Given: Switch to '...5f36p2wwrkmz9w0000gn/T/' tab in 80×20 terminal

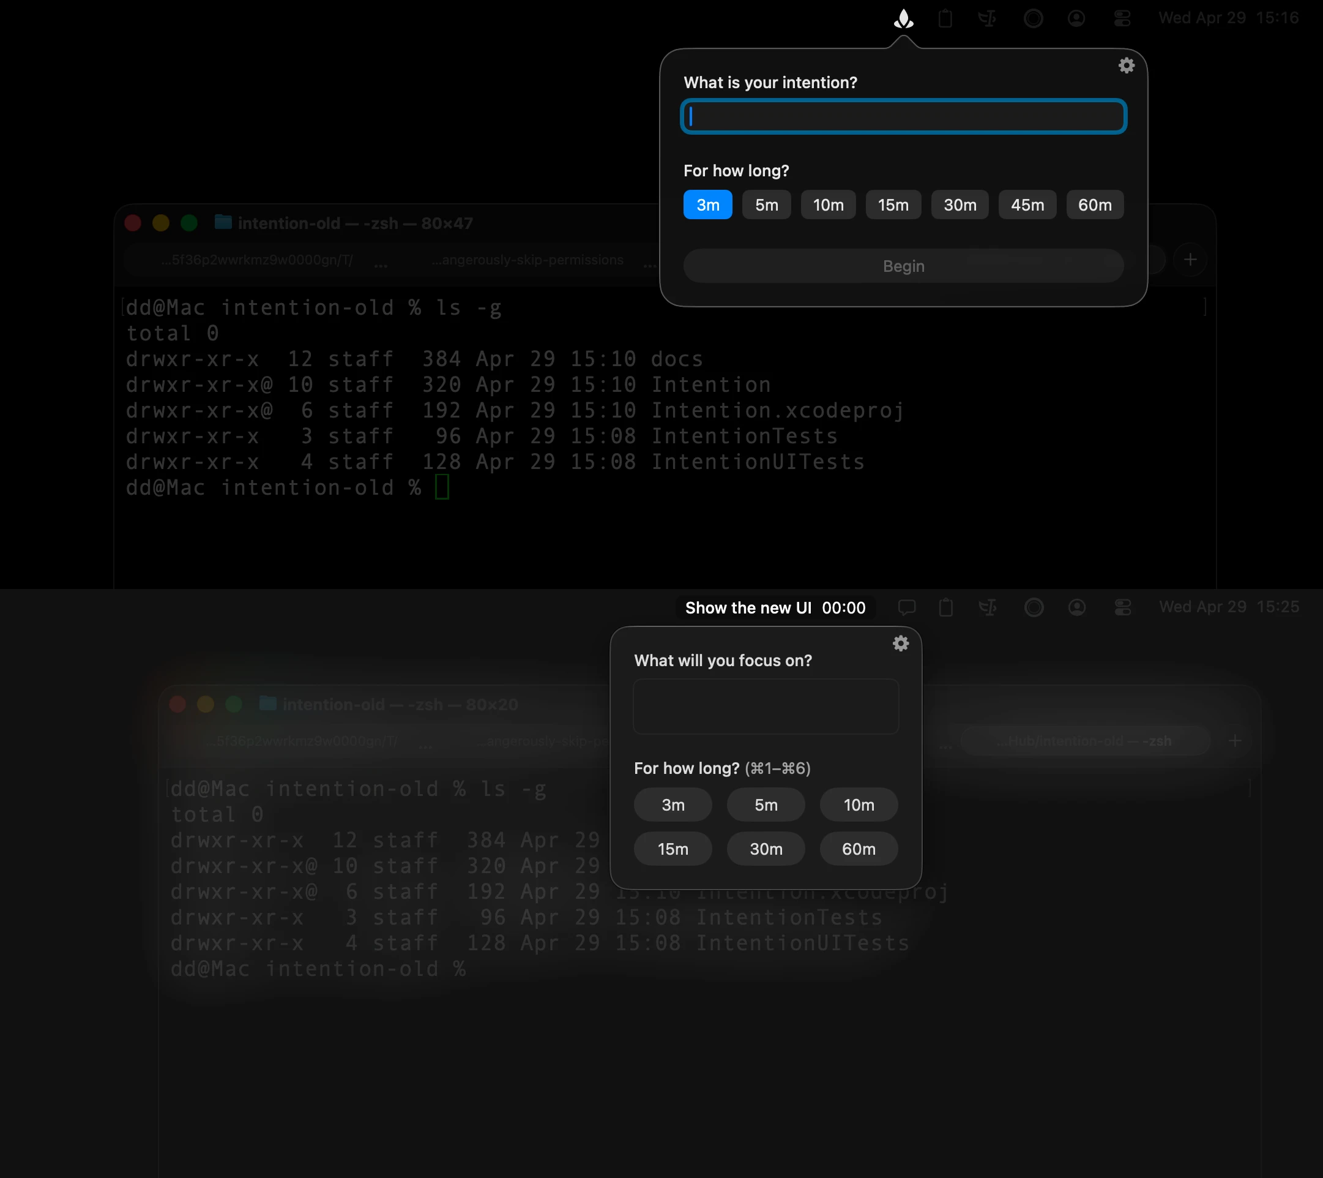Looking at the screenshot, I should (302, 741).
